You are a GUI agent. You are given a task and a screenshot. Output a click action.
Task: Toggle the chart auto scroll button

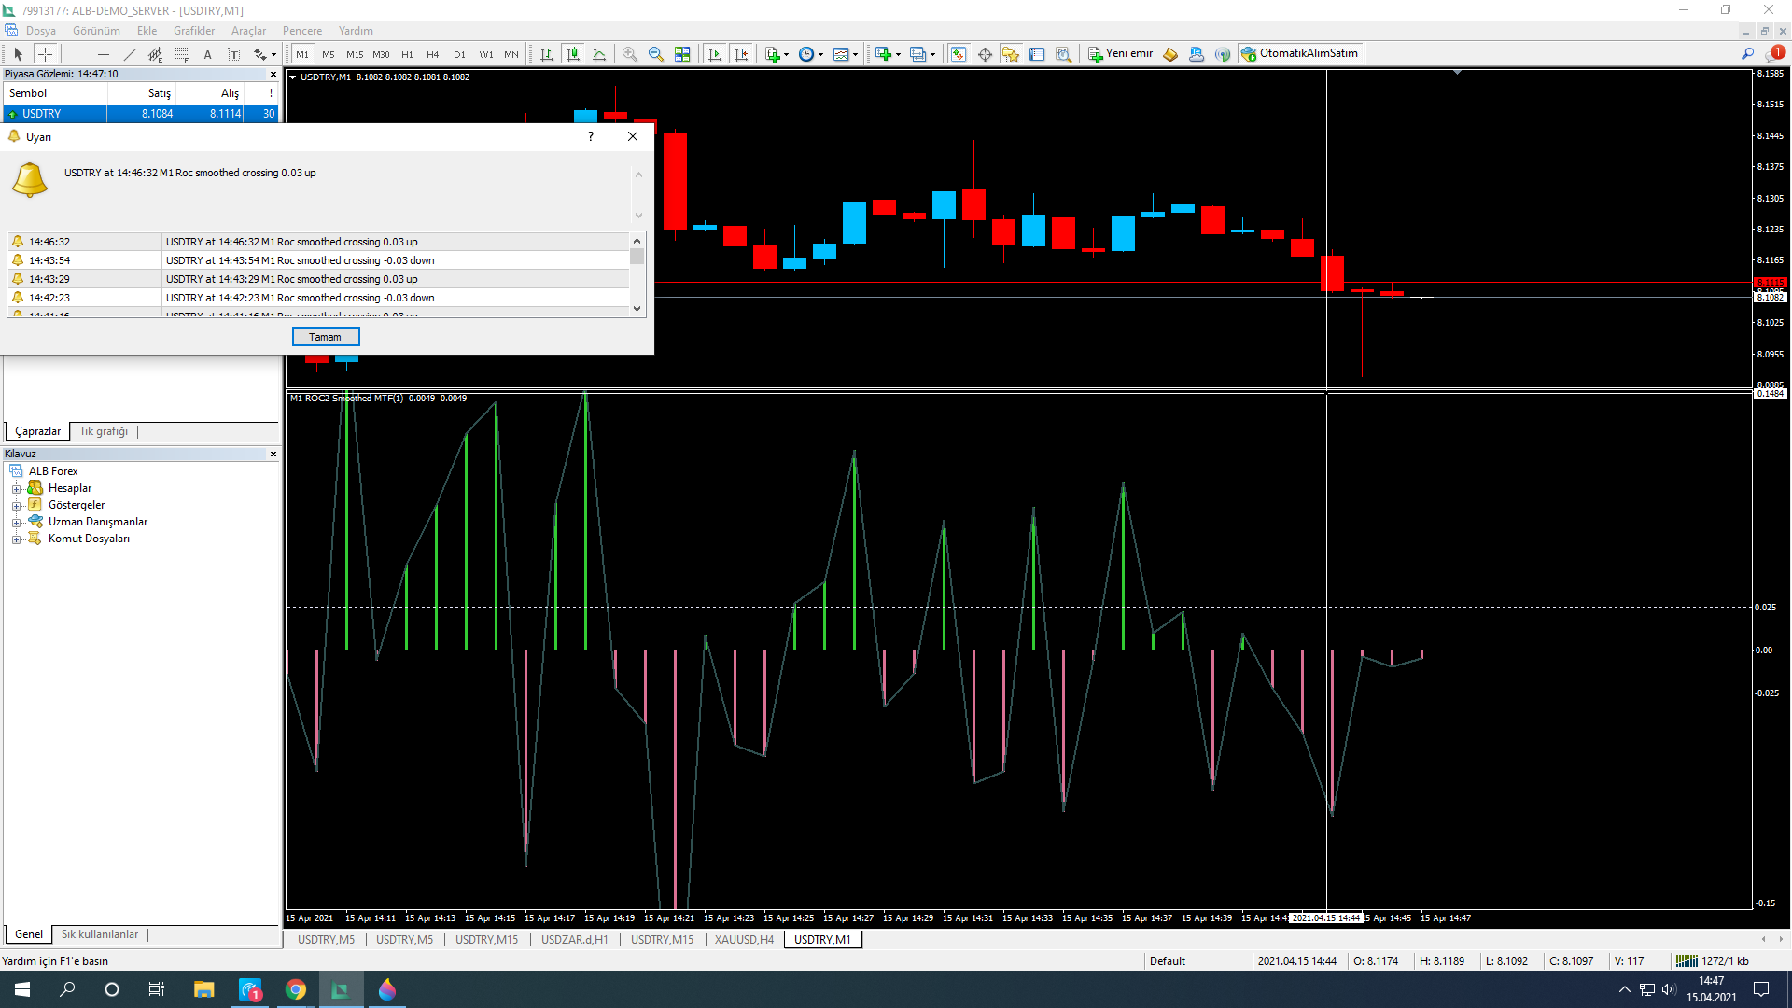click(715, 54)
